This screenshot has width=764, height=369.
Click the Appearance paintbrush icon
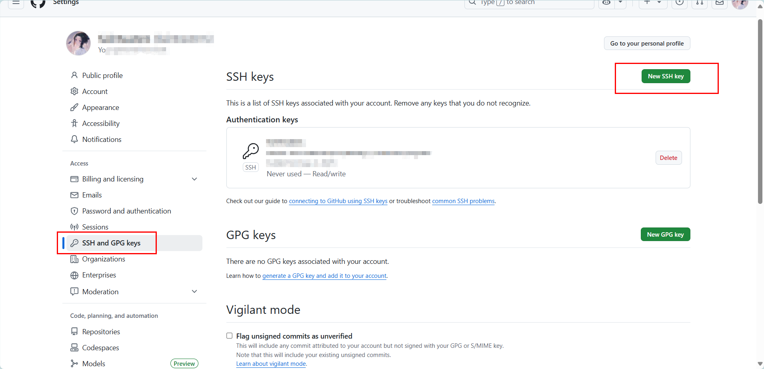pos(74,108)
